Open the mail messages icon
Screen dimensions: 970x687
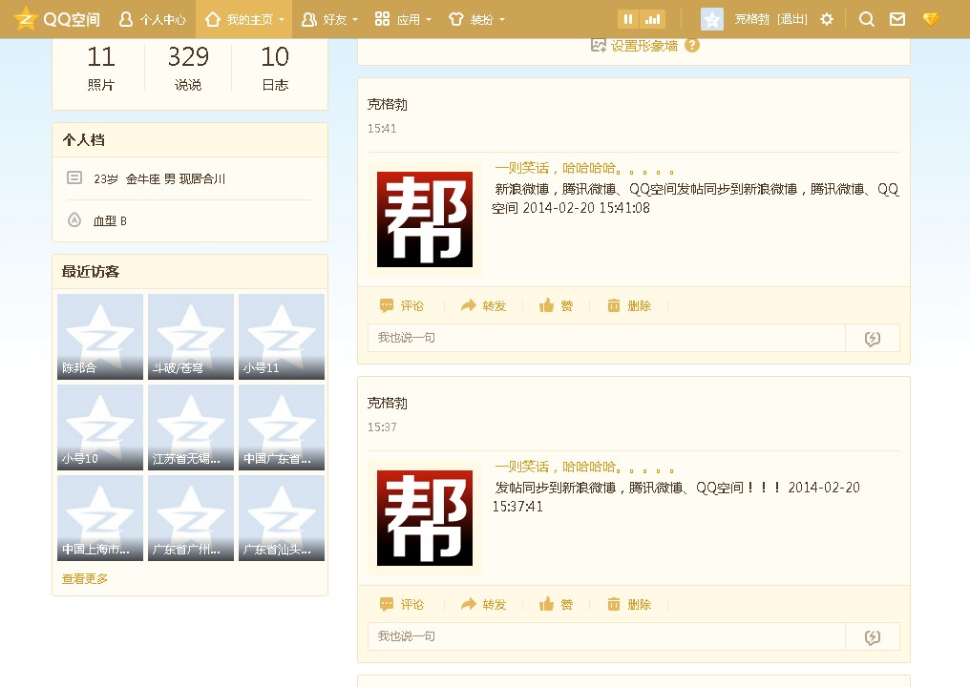tap(897, 19)
